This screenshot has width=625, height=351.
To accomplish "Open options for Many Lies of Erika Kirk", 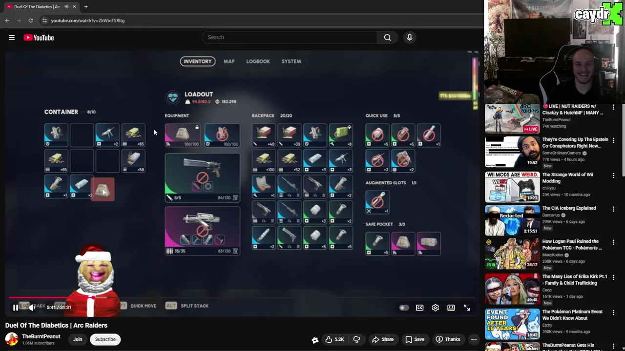I will tap(613, 277).
